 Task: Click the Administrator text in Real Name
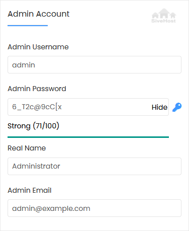tap(36, 166)
